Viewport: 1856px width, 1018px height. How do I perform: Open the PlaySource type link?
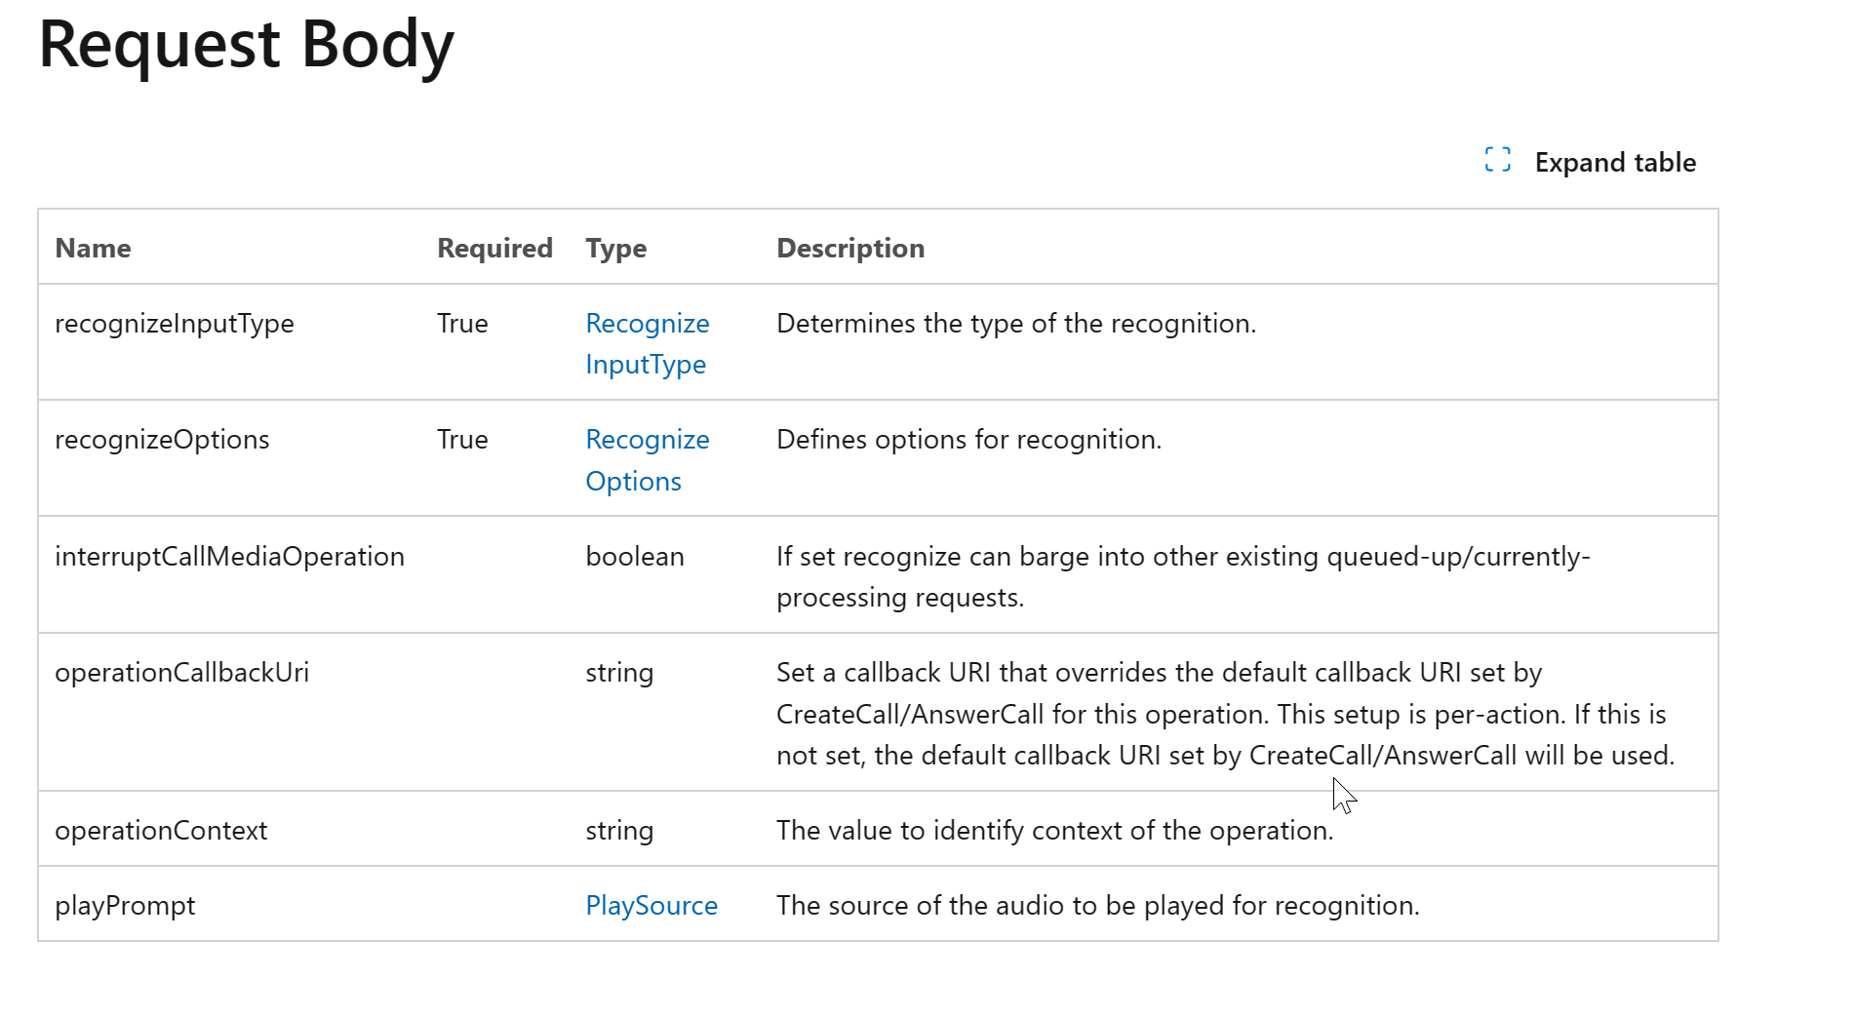point(652,905)
